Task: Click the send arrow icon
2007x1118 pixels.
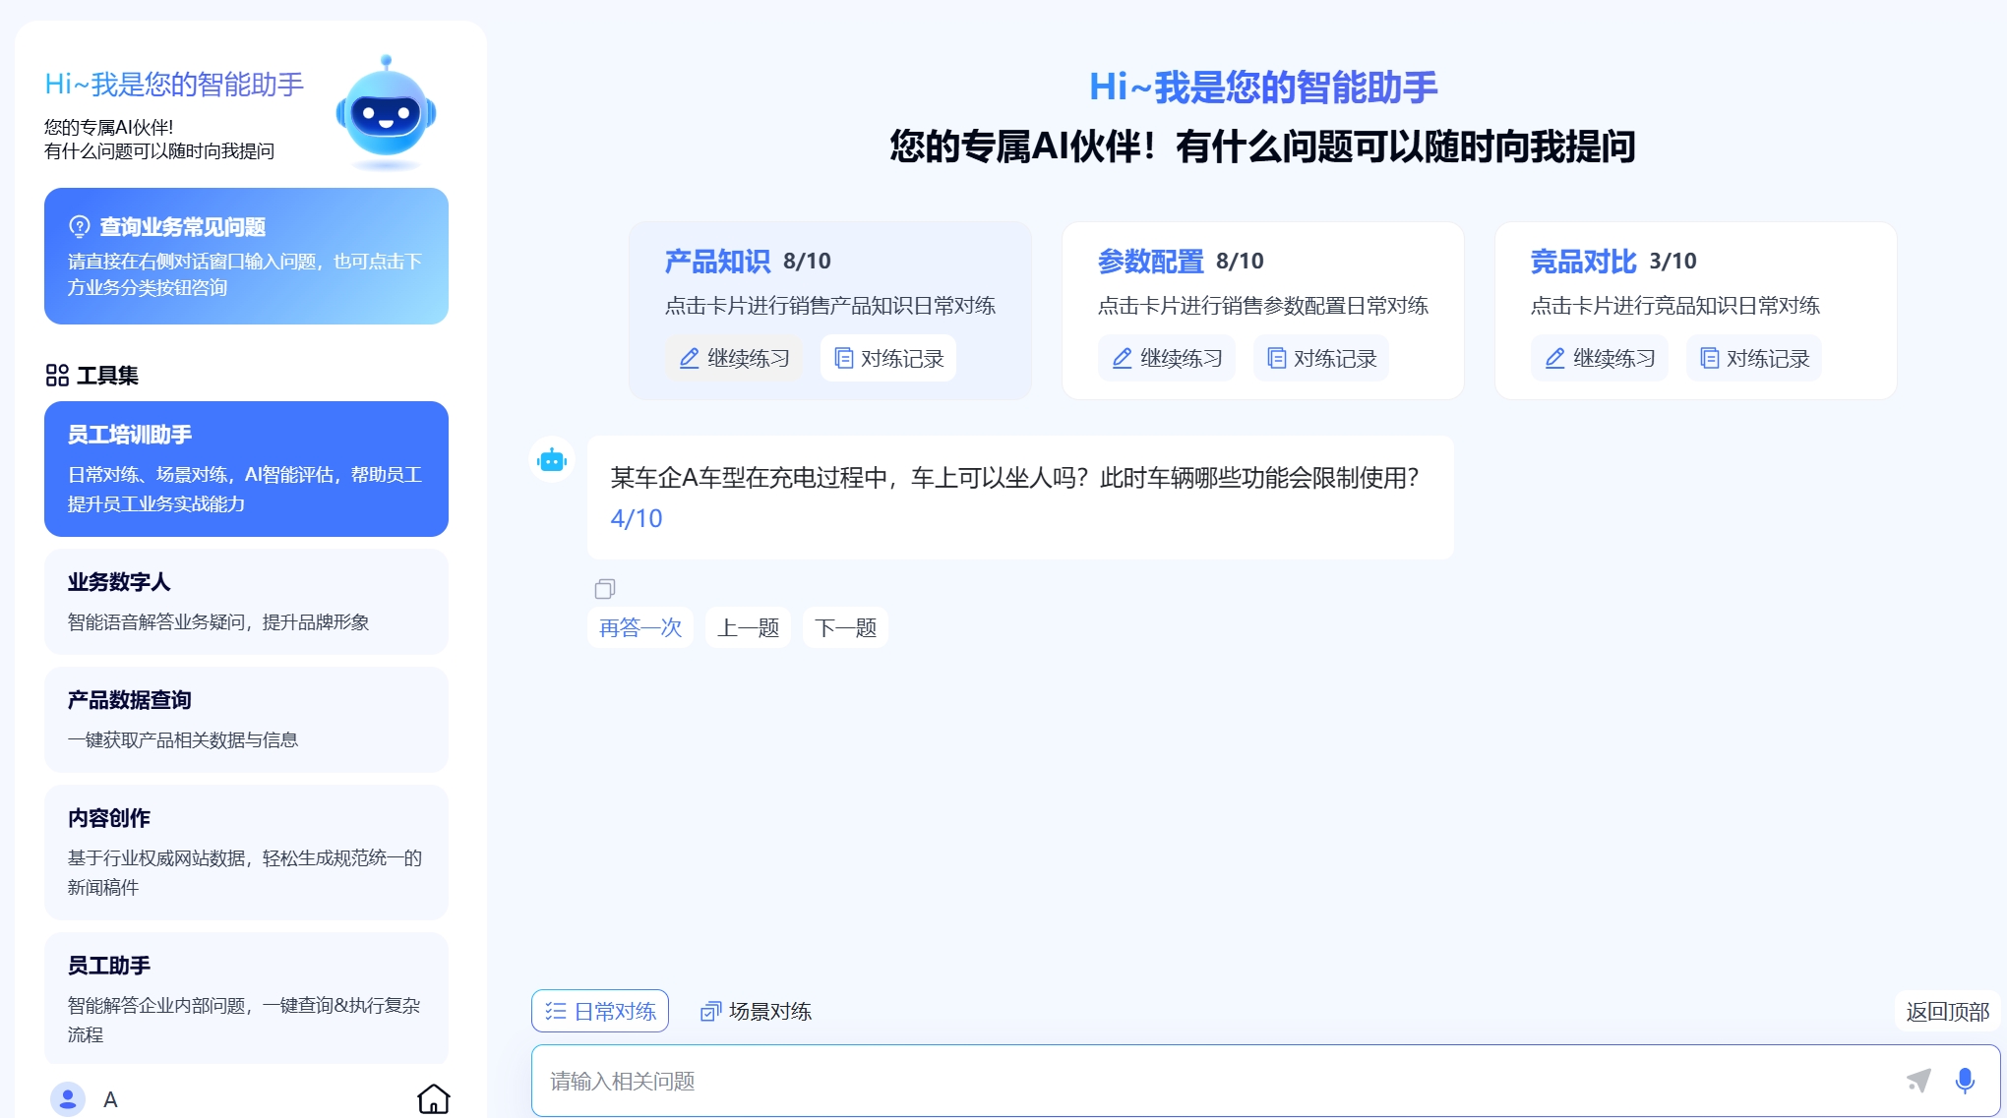Action: (x=1918, y=1081)
